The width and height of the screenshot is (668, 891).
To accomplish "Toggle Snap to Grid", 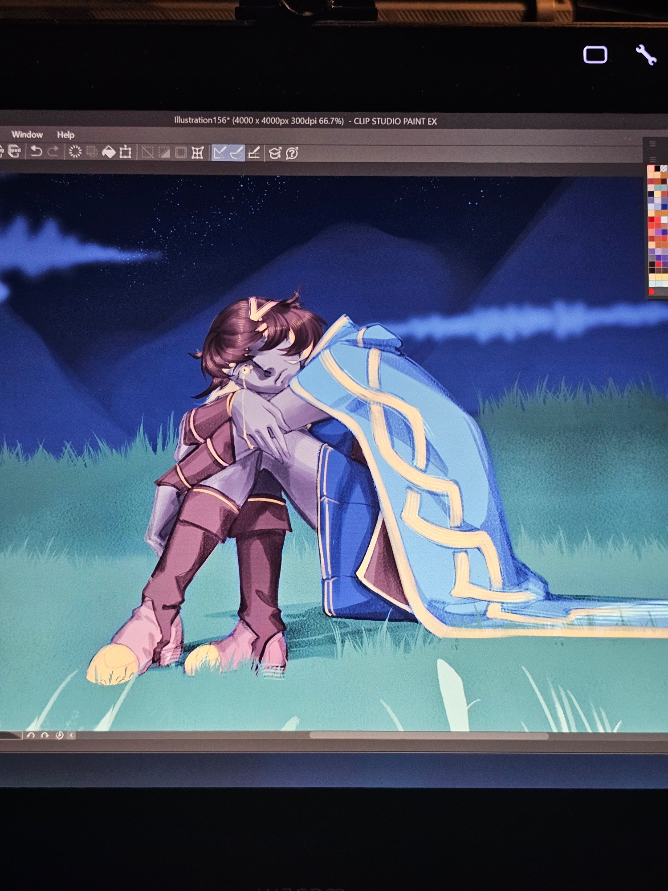I will (254, 153).
